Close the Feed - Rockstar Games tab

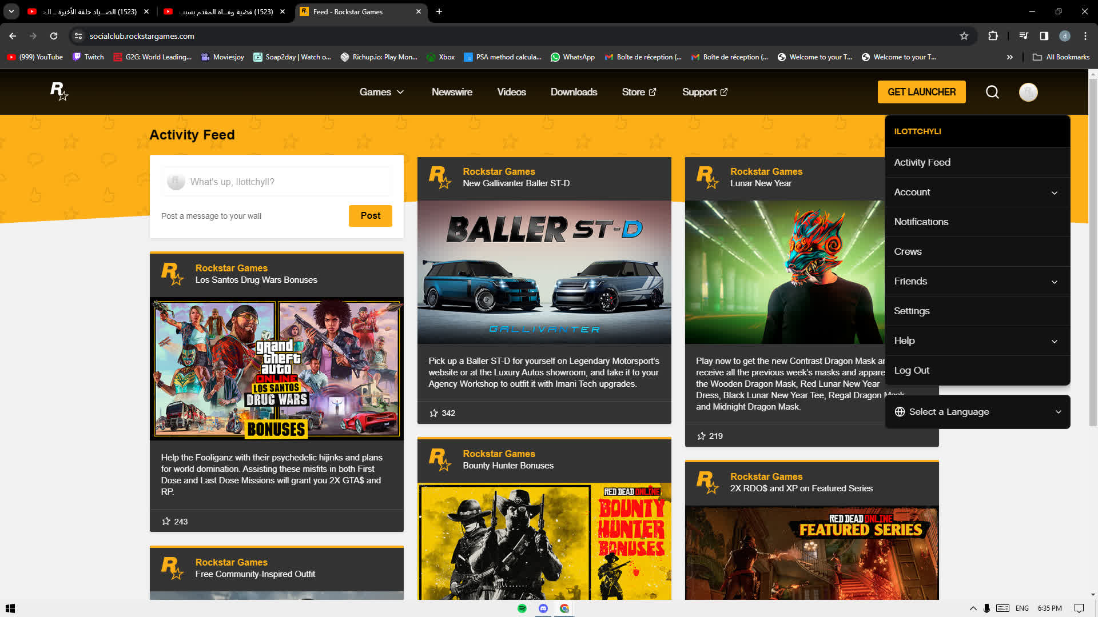click(x=419, y=11)
